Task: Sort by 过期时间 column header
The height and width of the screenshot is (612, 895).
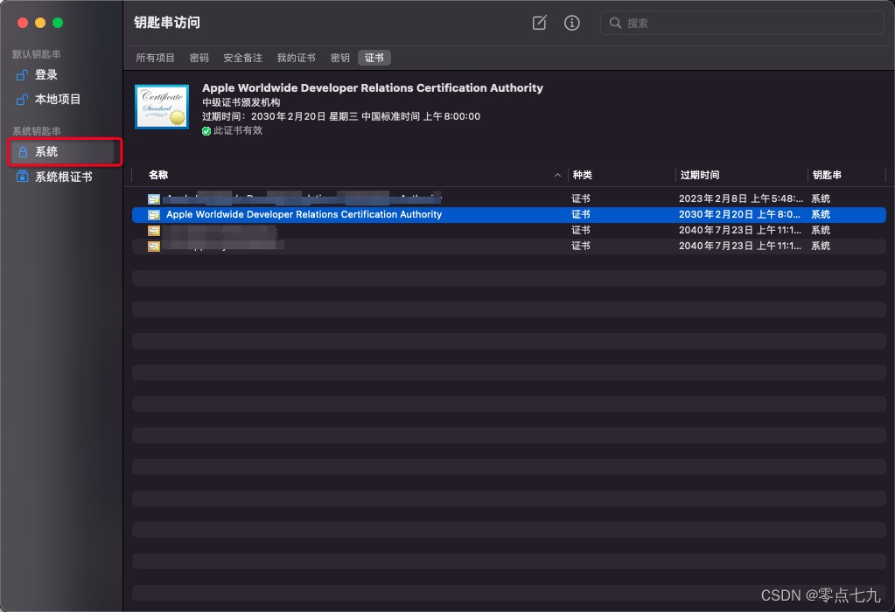Action: pyautogui.click(x=700, y=175)
